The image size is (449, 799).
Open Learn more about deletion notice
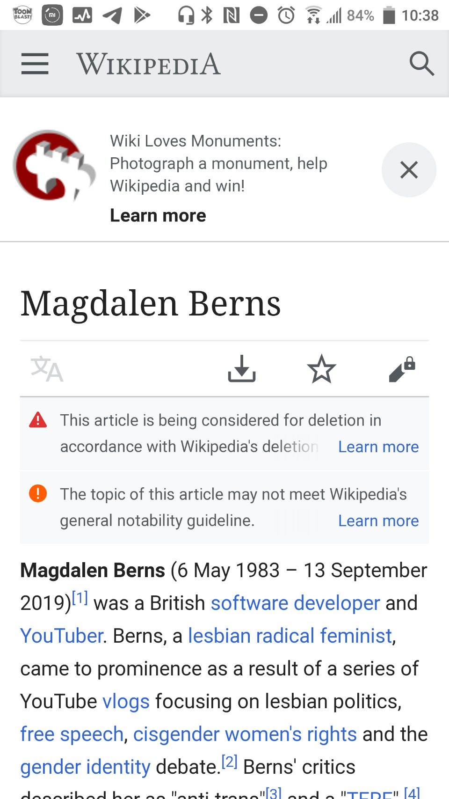[x=378, y=447]
